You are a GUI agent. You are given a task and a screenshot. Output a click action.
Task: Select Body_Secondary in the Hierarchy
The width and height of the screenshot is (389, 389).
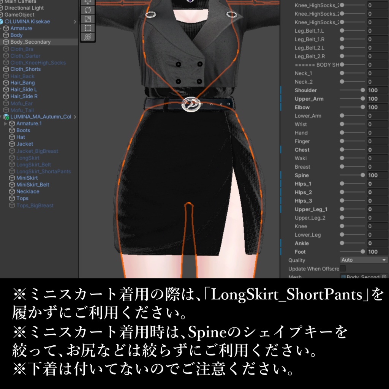(30, 42)
